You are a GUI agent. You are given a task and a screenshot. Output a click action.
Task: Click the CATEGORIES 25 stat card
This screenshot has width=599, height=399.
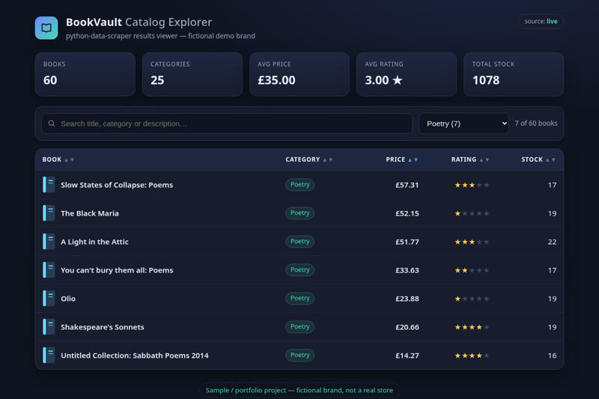pos(192,74)
